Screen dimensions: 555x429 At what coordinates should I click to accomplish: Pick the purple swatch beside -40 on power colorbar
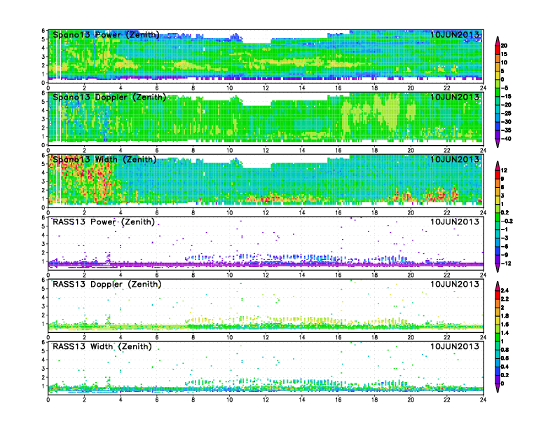tap(498, 135)
